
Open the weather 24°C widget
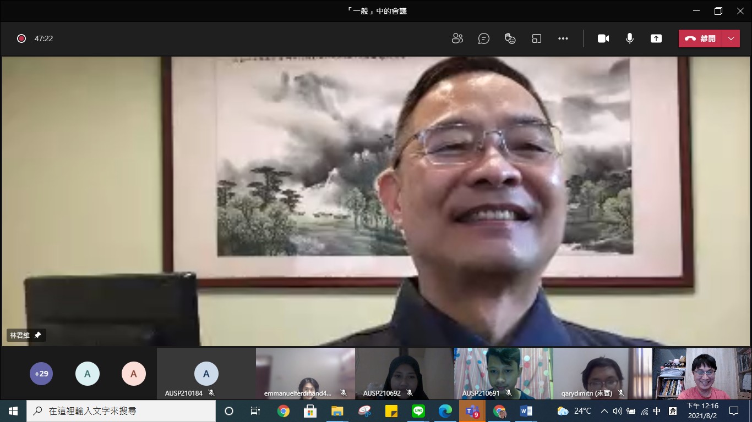pyautogui.click(x=574, y=411)
